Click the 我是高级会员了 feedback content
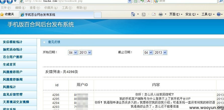The height and width of the screenshot is (110, 224). click(155, 106)
